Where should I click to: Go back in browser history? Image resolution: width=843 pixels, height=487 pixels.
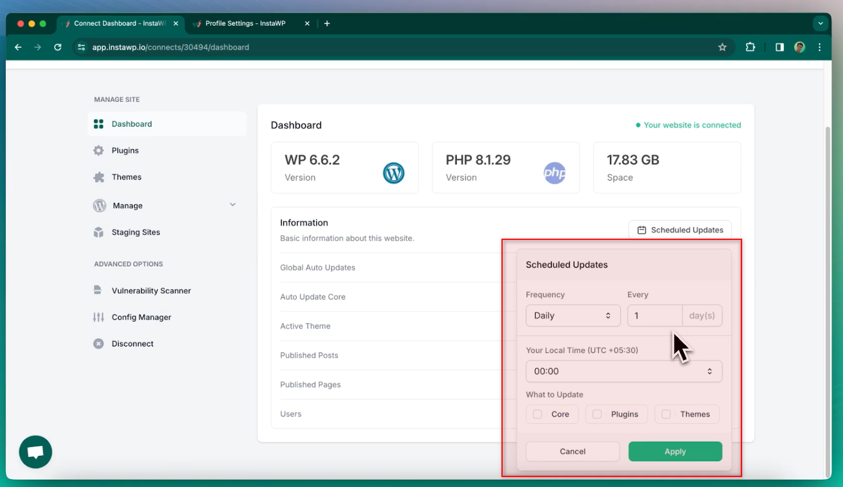pos(18,47)
